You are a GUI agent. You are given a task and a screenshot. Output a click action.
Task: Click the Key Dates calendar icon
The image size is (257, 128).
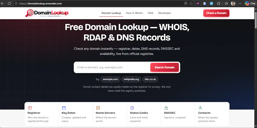coord(64,108)
